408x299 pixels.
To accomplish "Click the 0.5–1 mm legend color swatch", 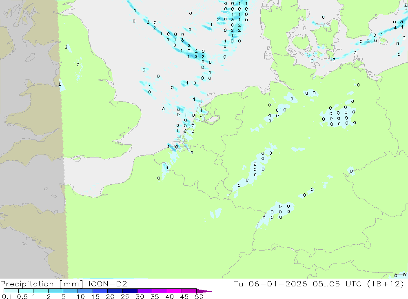I will (x=26, y=291).
